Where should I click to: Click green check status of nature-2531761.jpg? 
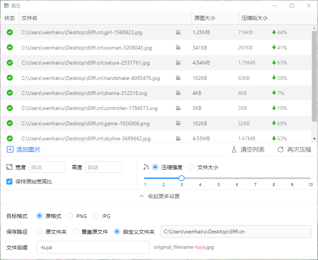coord(10,63)
